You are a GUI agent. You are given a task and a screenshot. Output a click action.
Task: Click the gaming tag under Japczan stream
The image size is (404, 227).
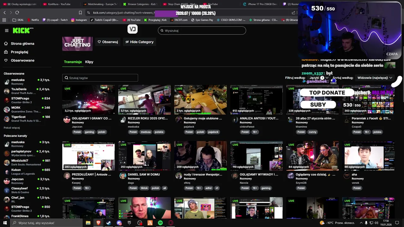tap(89, 132)
